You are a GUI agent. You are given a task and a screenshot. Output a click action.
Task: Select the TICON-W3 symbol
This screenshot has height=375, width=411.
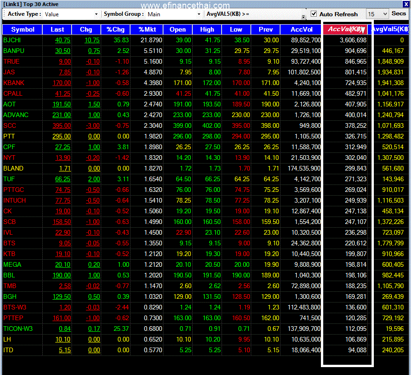[18, 329]
